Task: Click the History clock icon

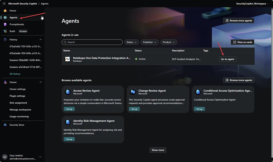Action: [5, 40]
